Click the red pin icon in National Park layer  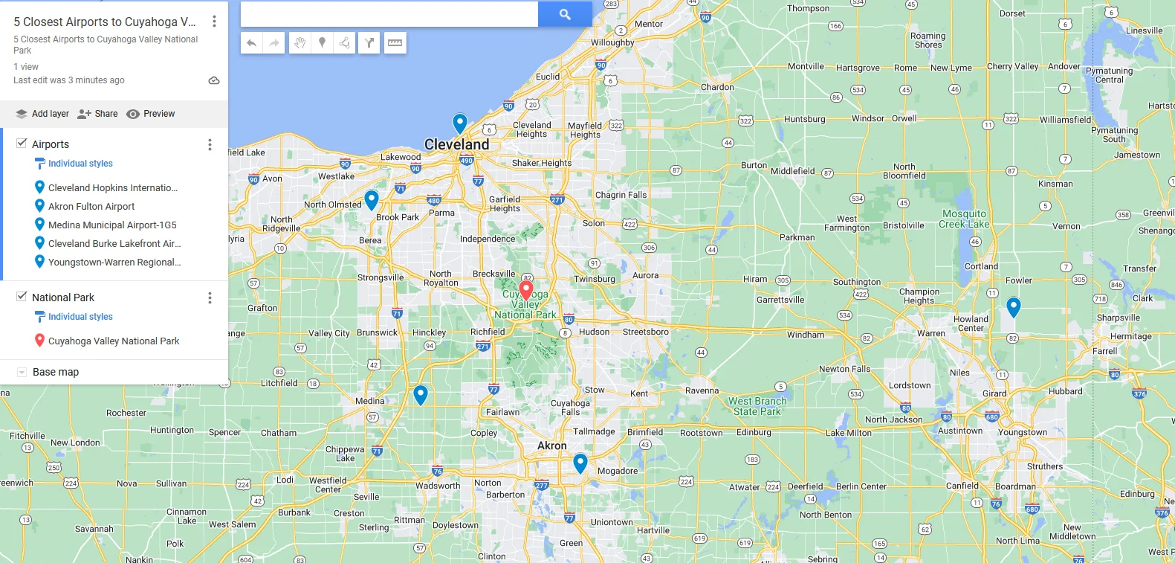[40, 340]
